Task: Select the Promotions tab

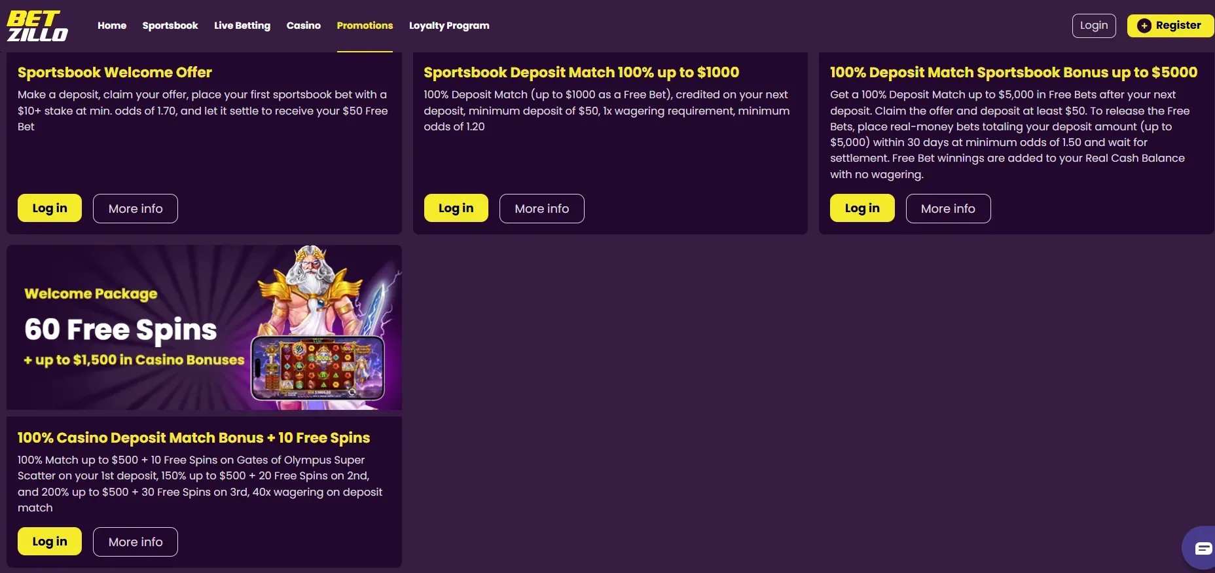Action: tap(365, 26)
